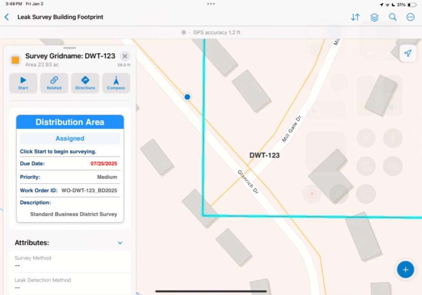This screenshot has width=422, height=295.
Task: Select the Compass tool on the survey card
Action: click(116, 83)
